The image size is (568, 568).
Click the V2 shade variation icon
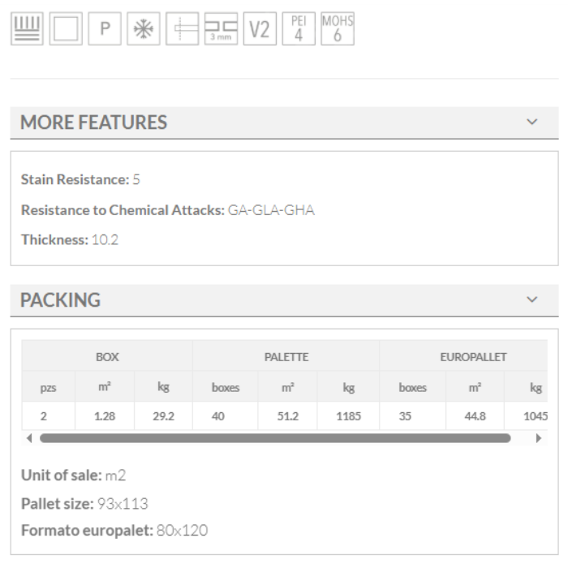260,30
